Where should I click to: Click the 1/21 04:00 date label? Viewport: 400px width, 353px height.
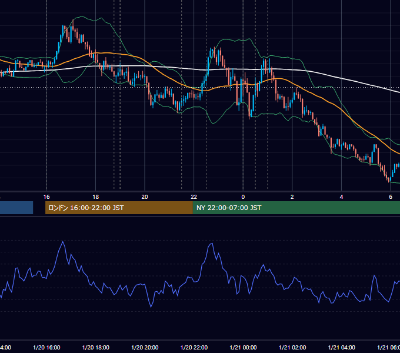coord(342,347)
